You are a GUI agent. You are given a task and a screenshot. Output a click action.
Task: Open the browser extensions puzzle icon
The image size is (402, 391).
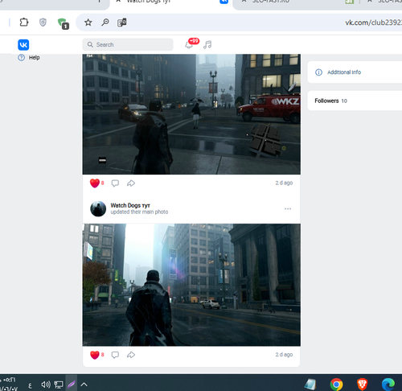[24, 23]
